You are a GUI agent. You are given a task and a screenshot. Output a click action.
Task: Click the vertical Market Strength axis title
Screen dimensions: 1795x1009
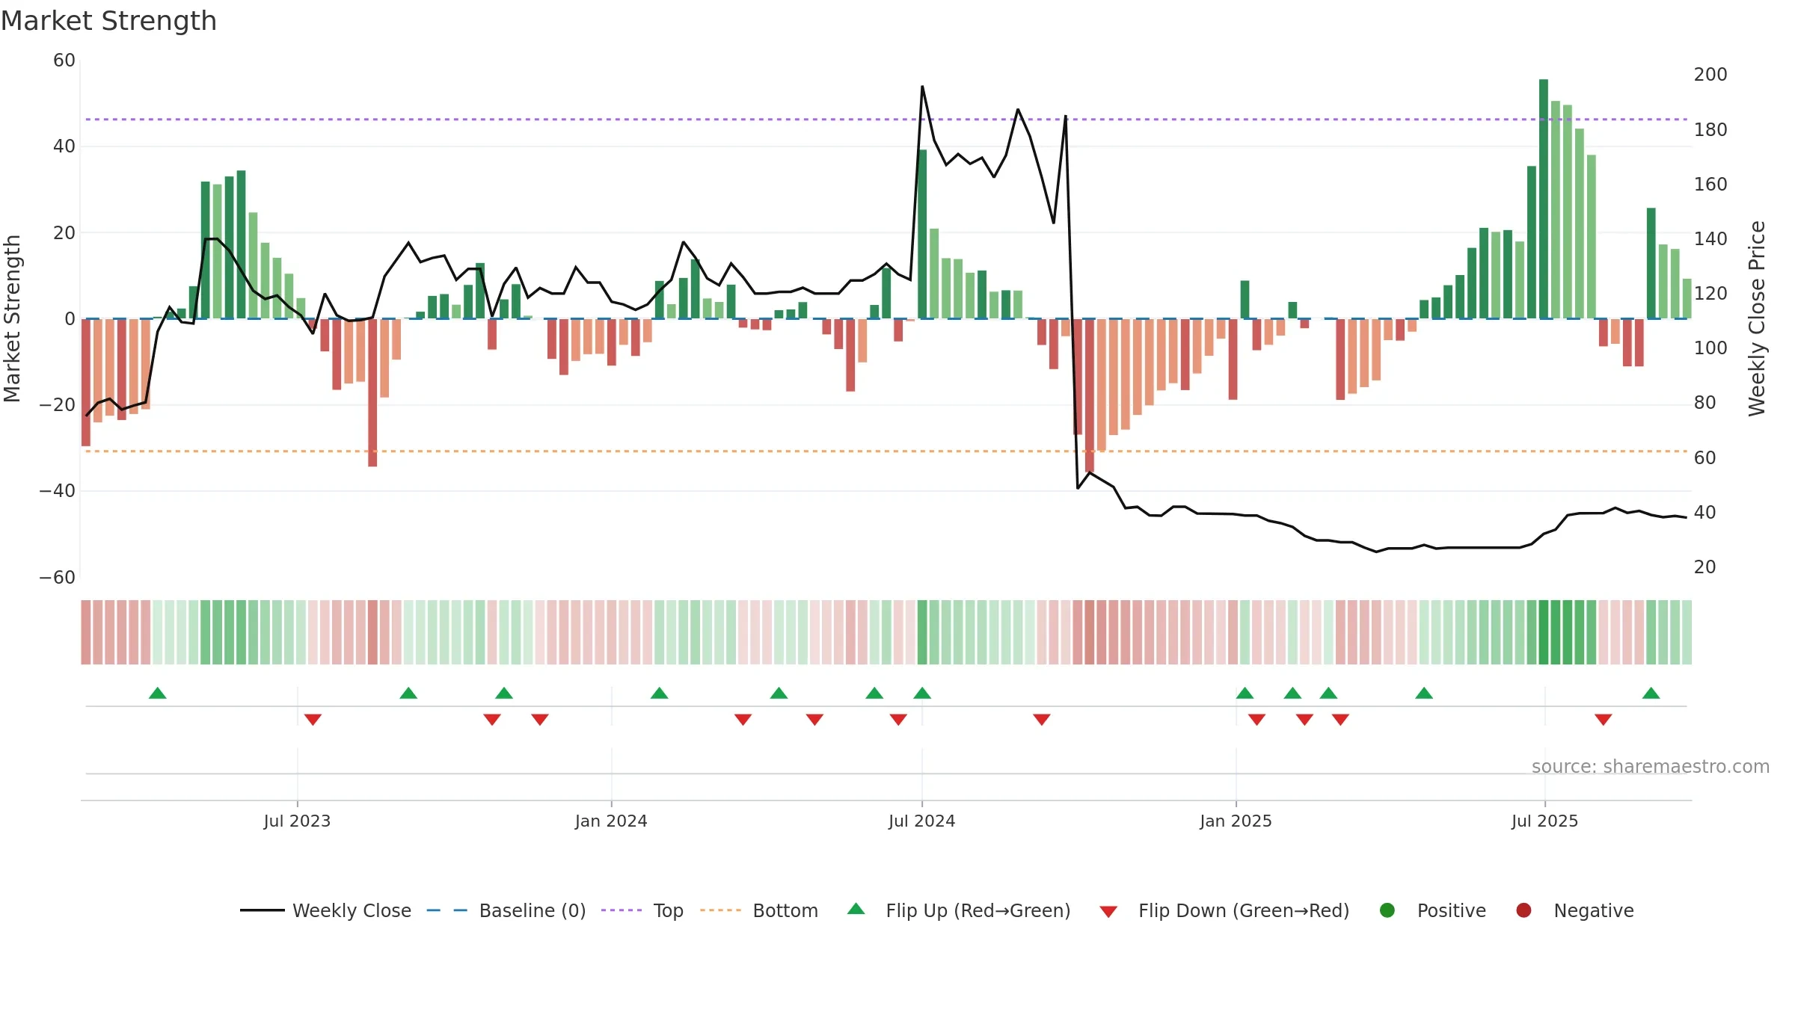[13, 318]
